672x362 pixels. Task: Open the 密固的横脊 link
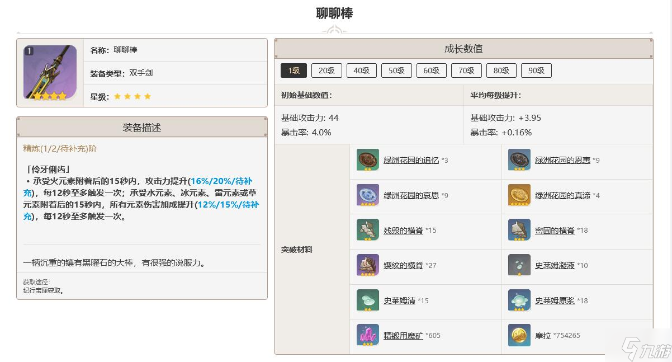tap(555, 231)
